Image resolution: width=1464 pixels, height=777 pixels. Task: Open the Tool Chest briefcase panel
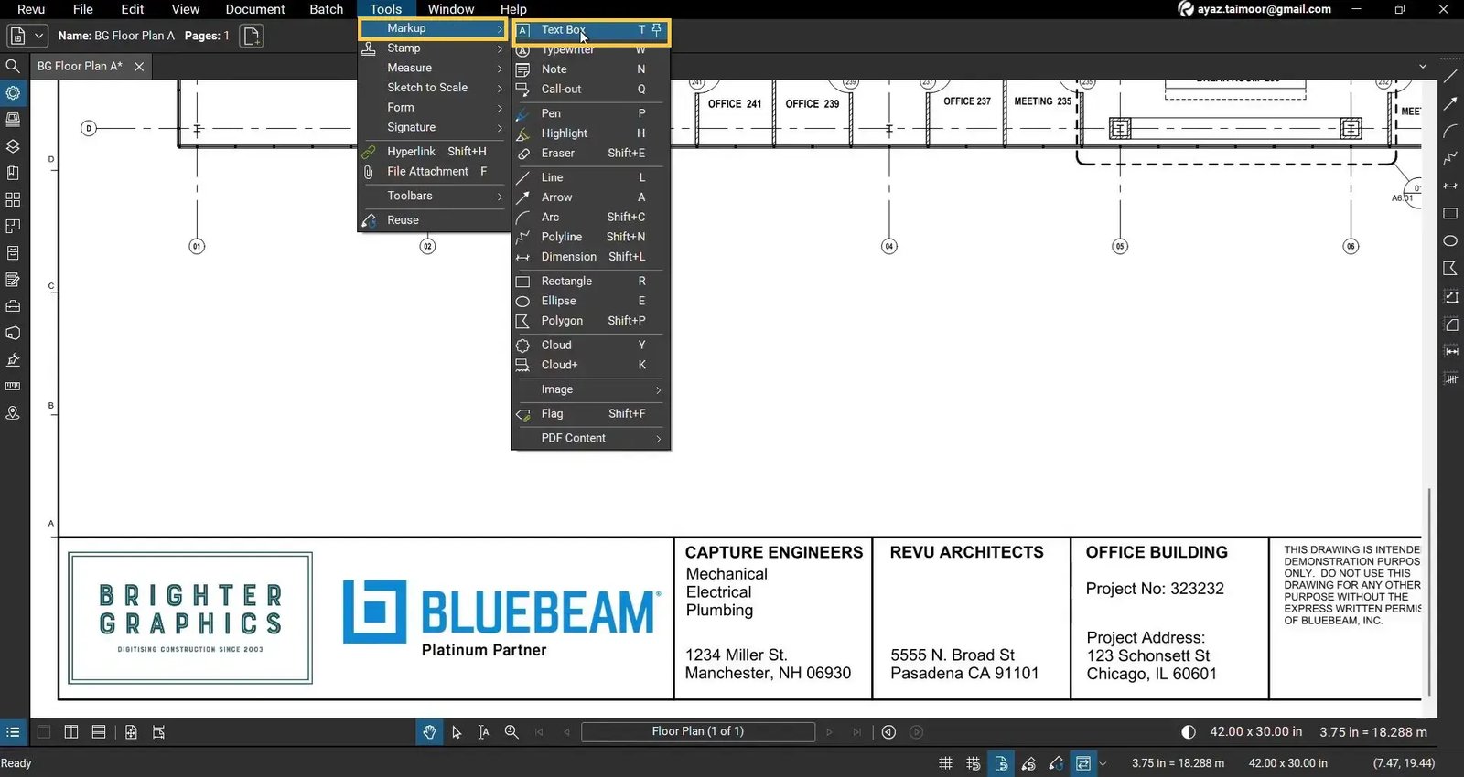click(13, 306)
